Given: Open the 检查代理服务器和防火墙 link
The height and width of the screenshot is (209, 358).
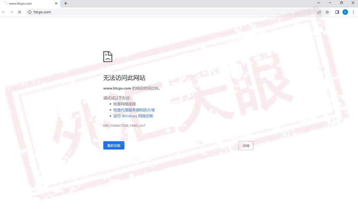Looking at the screenshot, I should (134, 110).
